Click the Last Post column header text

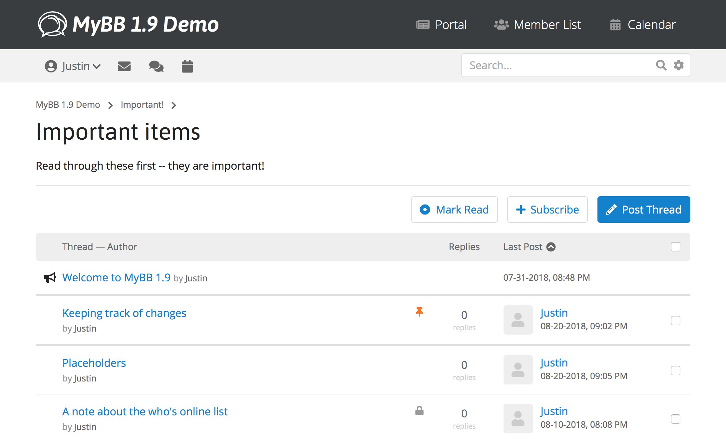pyautogui.click(x=523, y=247)
